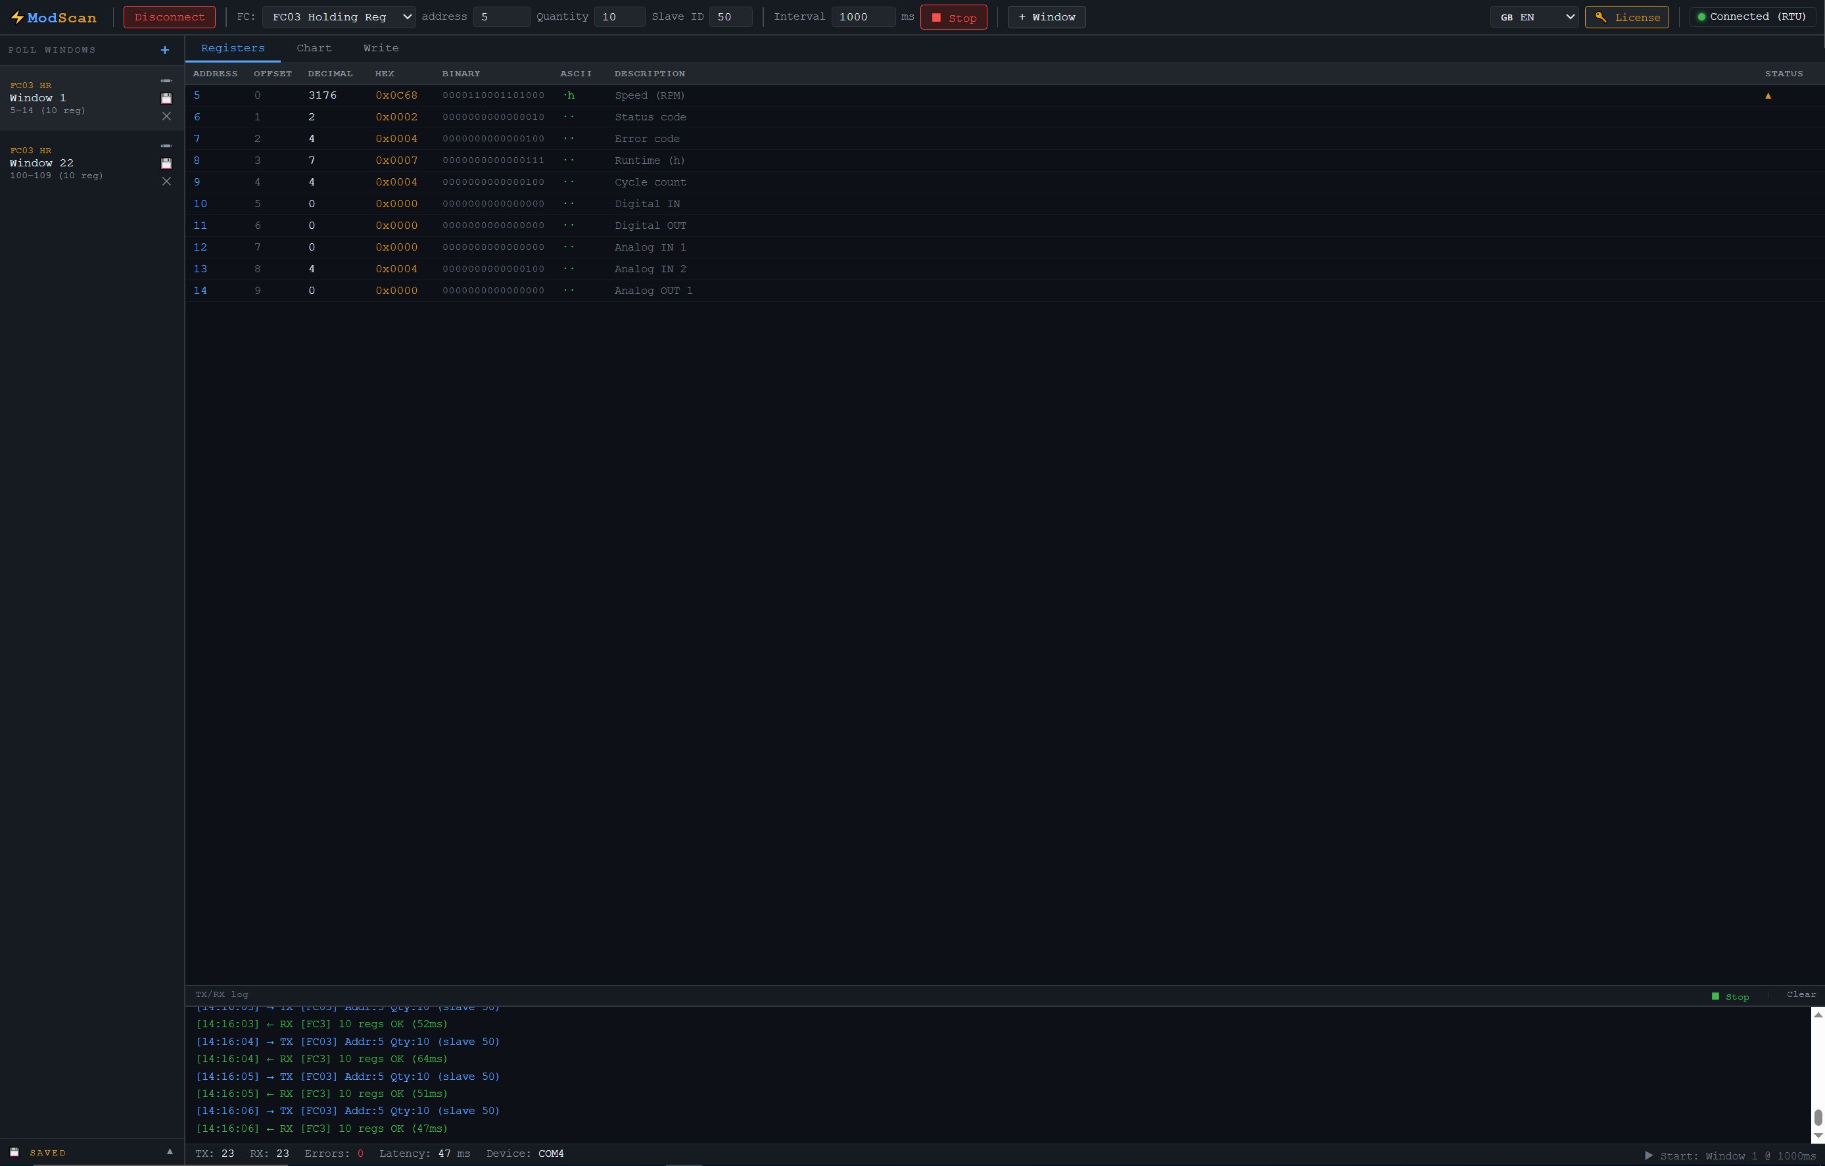Add a new poll window with plus icon
The height and width of the screenshot is (1166, 1825).
pos(164,50)
